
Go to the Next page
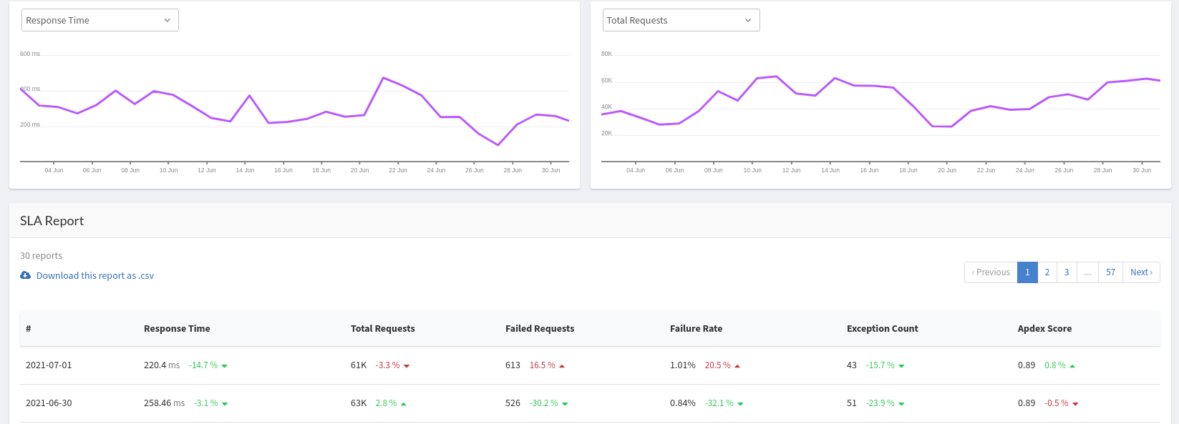click(1141, 272)
